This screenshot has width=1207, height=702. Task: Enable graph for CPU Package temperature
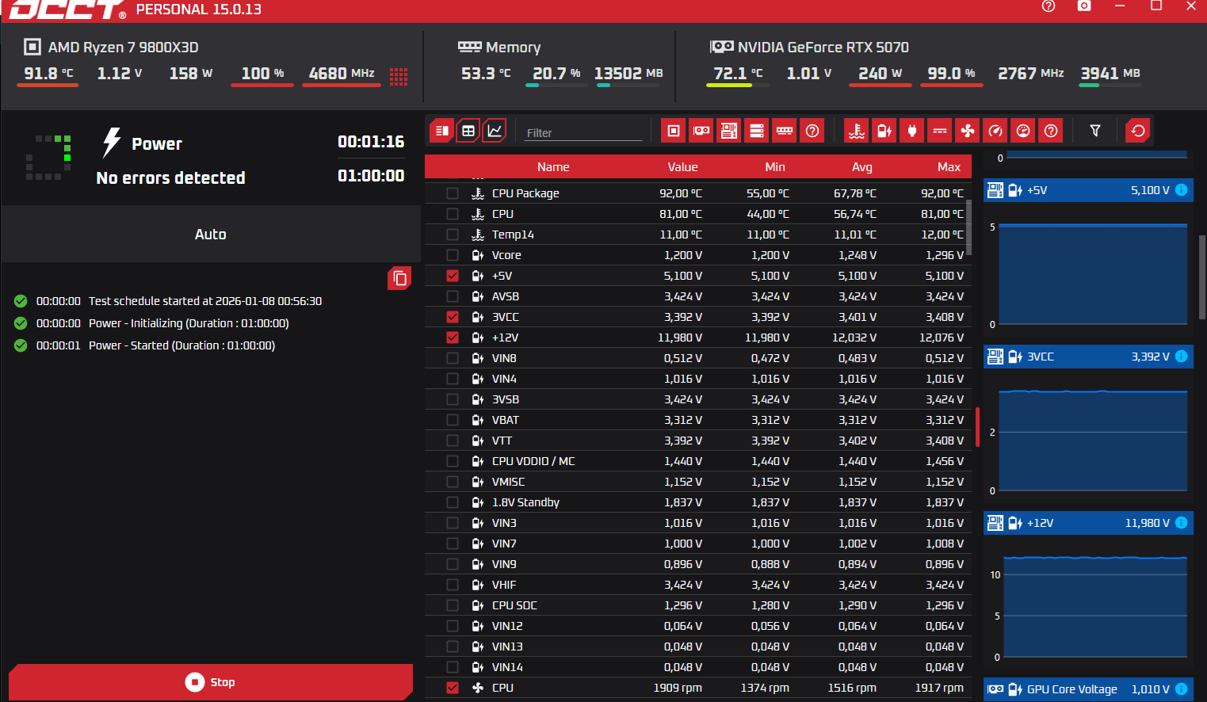[453, 193]
